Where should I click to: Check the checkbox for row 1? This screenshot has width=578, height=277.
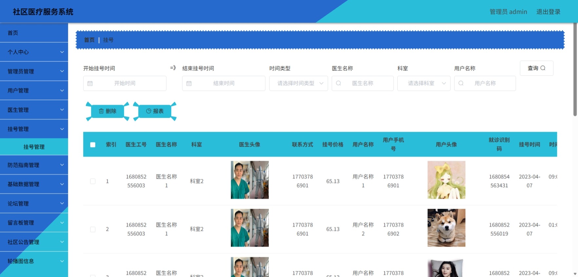click(93, 181)
